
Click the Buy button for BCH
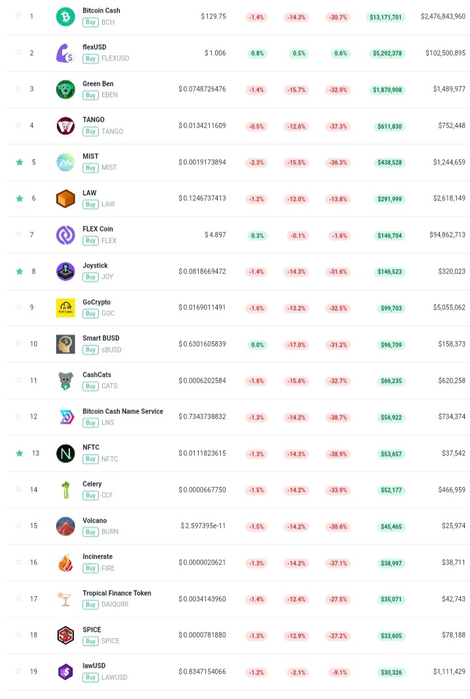tap(90, 22)
